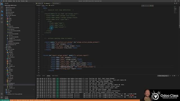This screenshot has width=180, height=101.
Task: Switch to the Output panel tab
Action: (x=44, y=76)
